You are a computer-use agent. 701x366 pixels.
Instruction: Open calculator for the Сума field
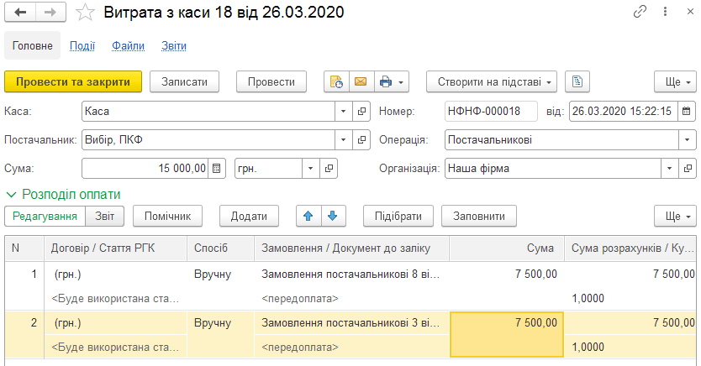point(216,168)
